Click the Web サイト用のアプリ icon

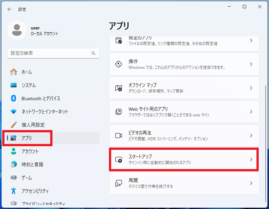point(118,112)
